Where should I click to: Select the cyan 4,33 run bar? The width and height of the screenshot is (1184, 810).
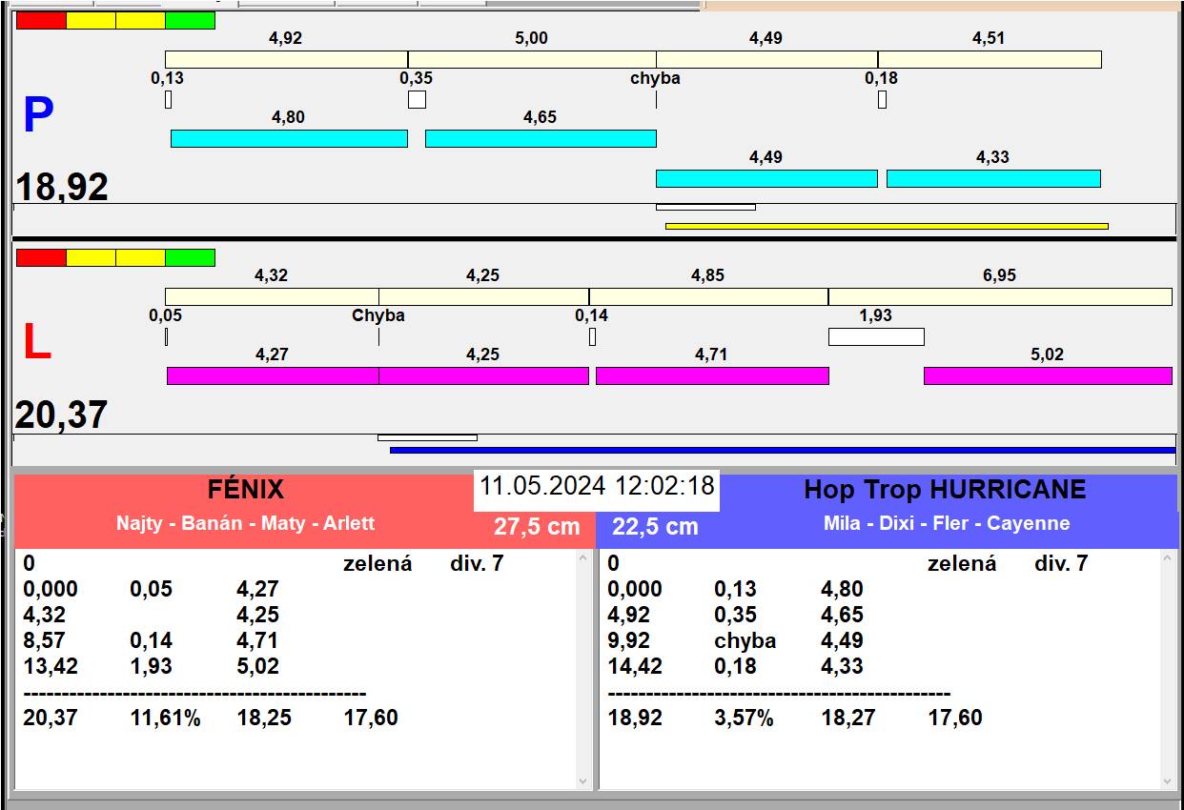click(x=993, y=178)
